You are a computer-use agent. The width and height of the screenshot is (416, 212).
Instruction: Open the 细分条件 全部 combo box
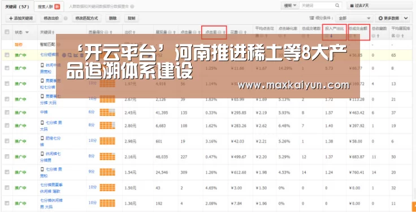tap(354, 18)
